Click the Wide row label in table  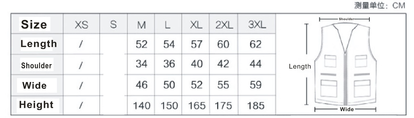(x=34, y=85)
